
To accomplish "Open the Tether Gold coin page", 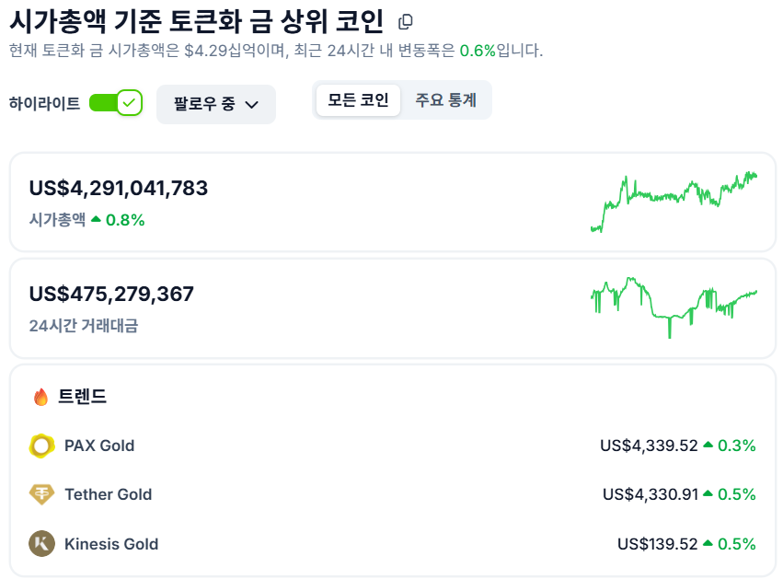I will click(x=108, y=494).
